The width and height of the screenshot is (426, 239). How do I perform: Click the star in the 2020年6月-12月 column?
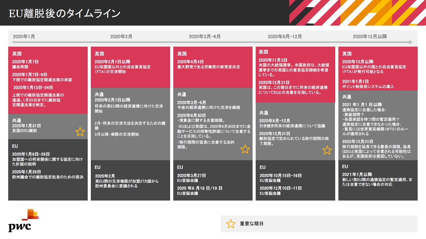[x=327, y=150]
